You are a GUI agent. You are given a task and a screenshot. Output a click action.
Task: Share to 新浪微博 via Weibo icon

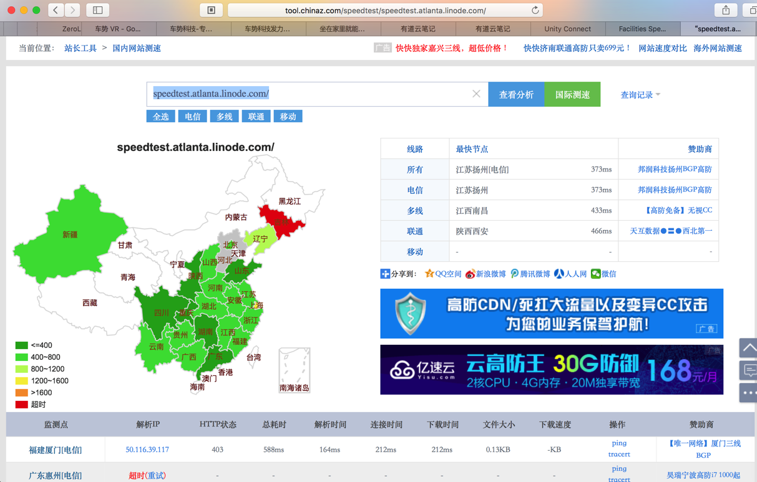pos(470,274)
